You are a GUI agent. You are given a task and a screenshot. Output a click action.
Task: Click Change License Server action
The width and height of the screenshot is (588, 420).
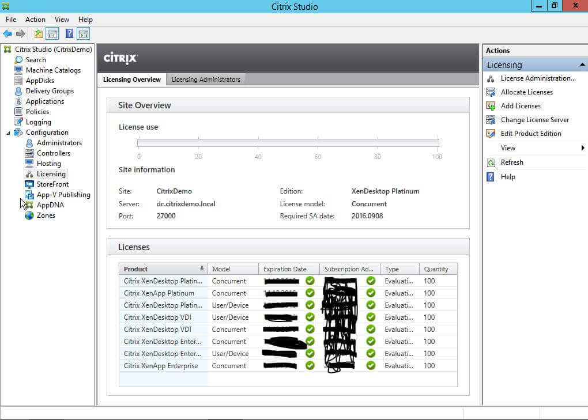point(535,120)
